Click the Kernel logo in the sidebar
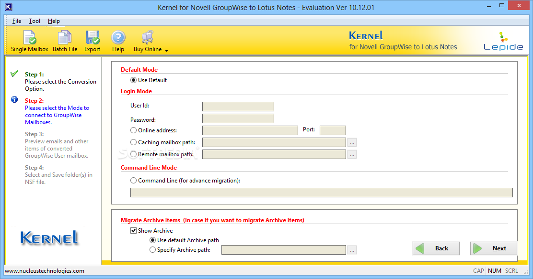Viewport: 533px width, 279px height. 49,237
